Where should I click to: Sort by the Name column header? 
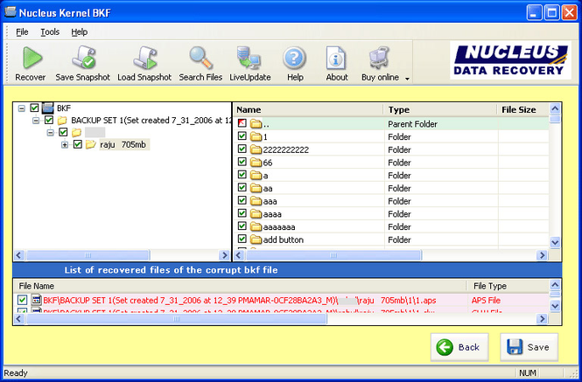(308, 110)
